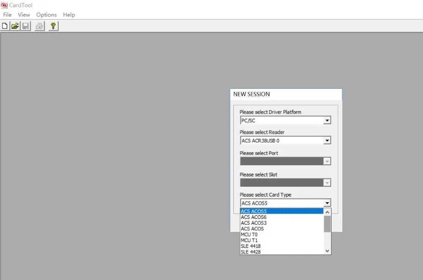Expand the Reader ACS ACR38USB 0 dropdown
The width and height of the screenshot is (423, 280).
point(327,141)
